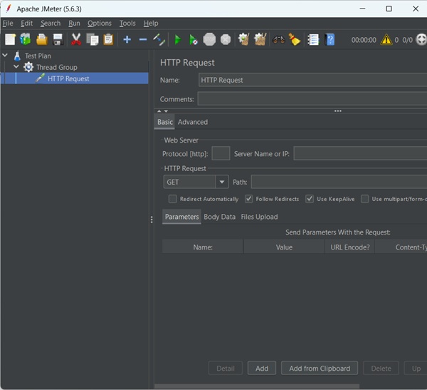Switch to the Advanced tab
Screen dimensions: 427x390
[x=193, y=122]
